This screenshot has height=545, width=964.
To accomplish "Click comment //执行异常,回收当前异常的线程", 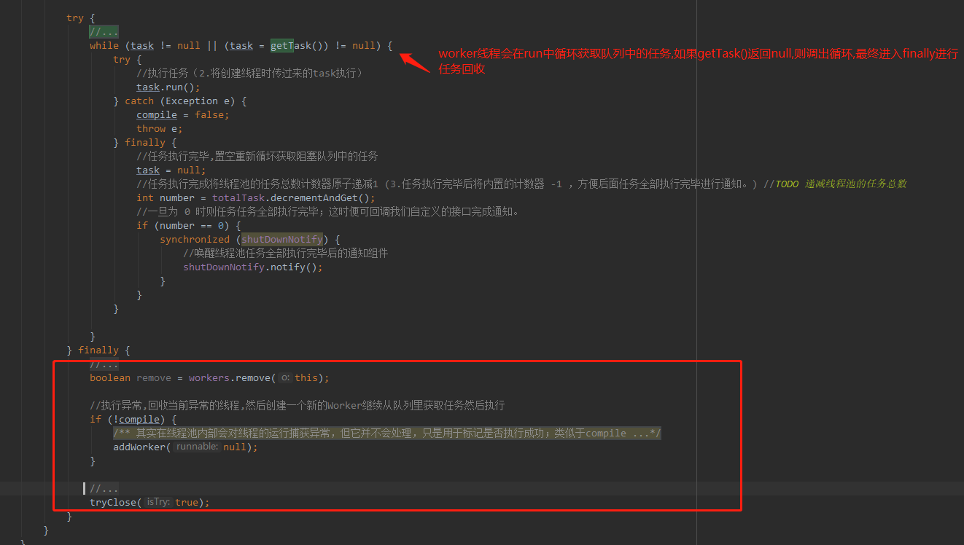I will coord(298,405).
